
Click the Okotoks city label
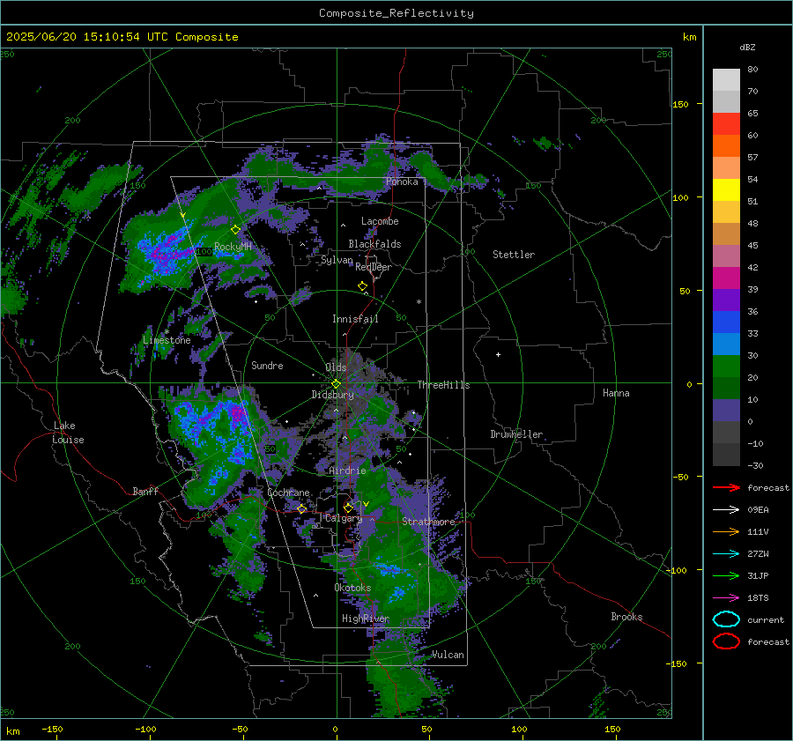click(x=352, y=589)
